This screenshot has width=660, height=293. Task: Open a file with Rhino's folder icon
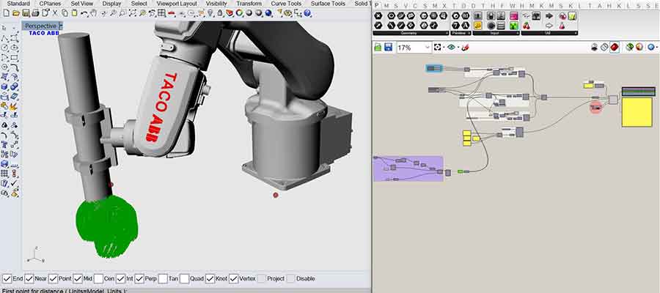point(15,13)
